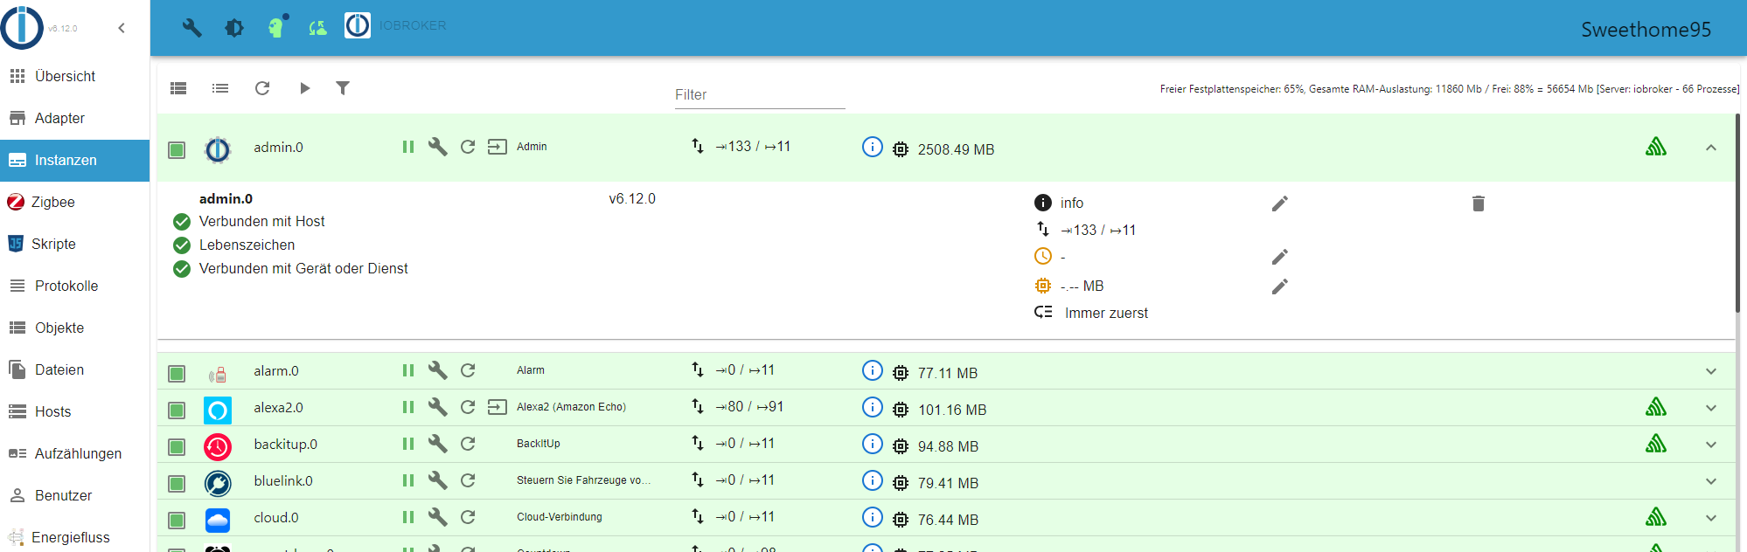Pause the alarm.0 instance
Screen dimensions: 1747x552
[407, 370]
